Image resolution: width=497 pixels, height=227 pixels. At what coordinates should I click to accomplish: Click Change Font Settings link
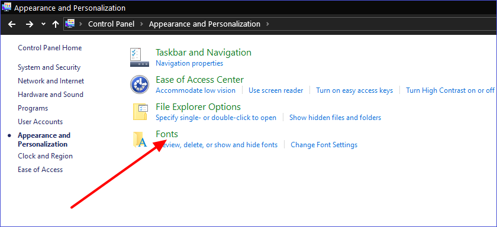click(x=324, y=145)
